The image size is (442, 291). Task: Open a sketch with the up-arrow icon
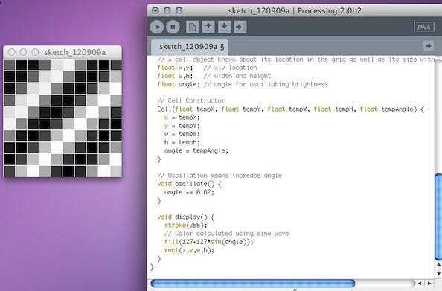click(208, 27)
